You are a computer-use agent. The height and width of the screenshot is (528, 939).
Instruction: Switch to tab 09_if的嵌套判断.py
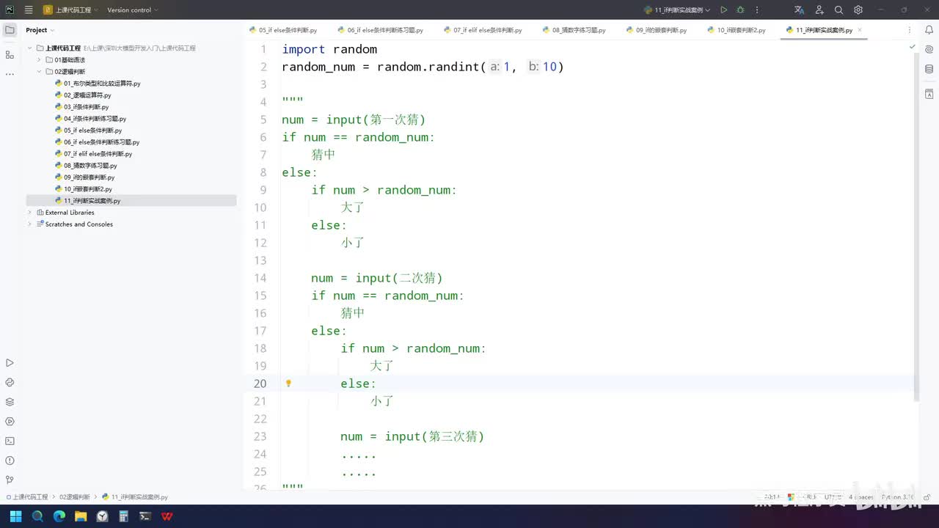point(656,30)
